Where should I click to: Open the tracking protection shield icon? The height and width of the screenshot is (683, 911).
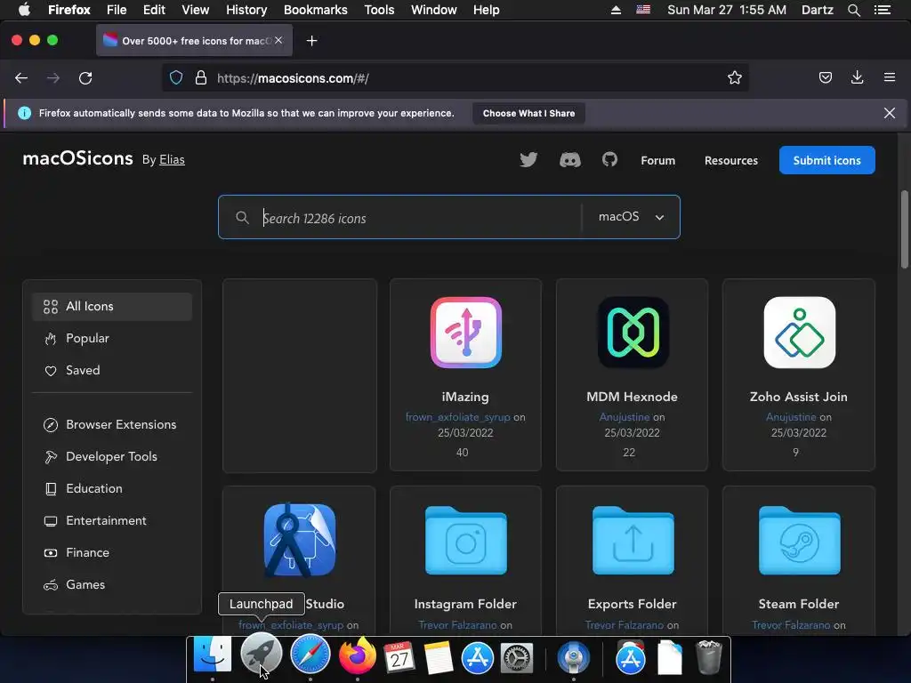pyautogui.click(x=176, y=78)
